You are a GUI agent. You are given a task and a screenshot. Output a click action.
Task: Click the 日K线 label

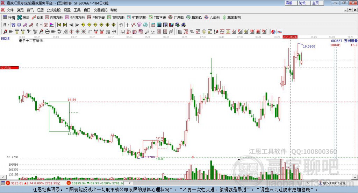tap(5, 39)
